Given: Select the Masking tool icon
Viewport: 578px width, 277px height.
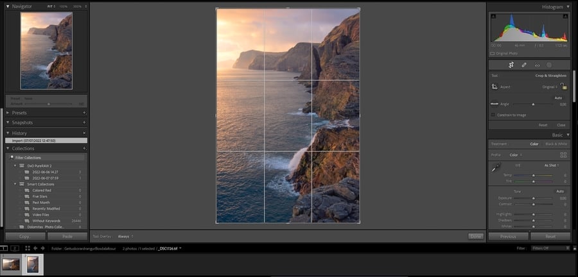Looking at the screenshot, I should [549, 65].
